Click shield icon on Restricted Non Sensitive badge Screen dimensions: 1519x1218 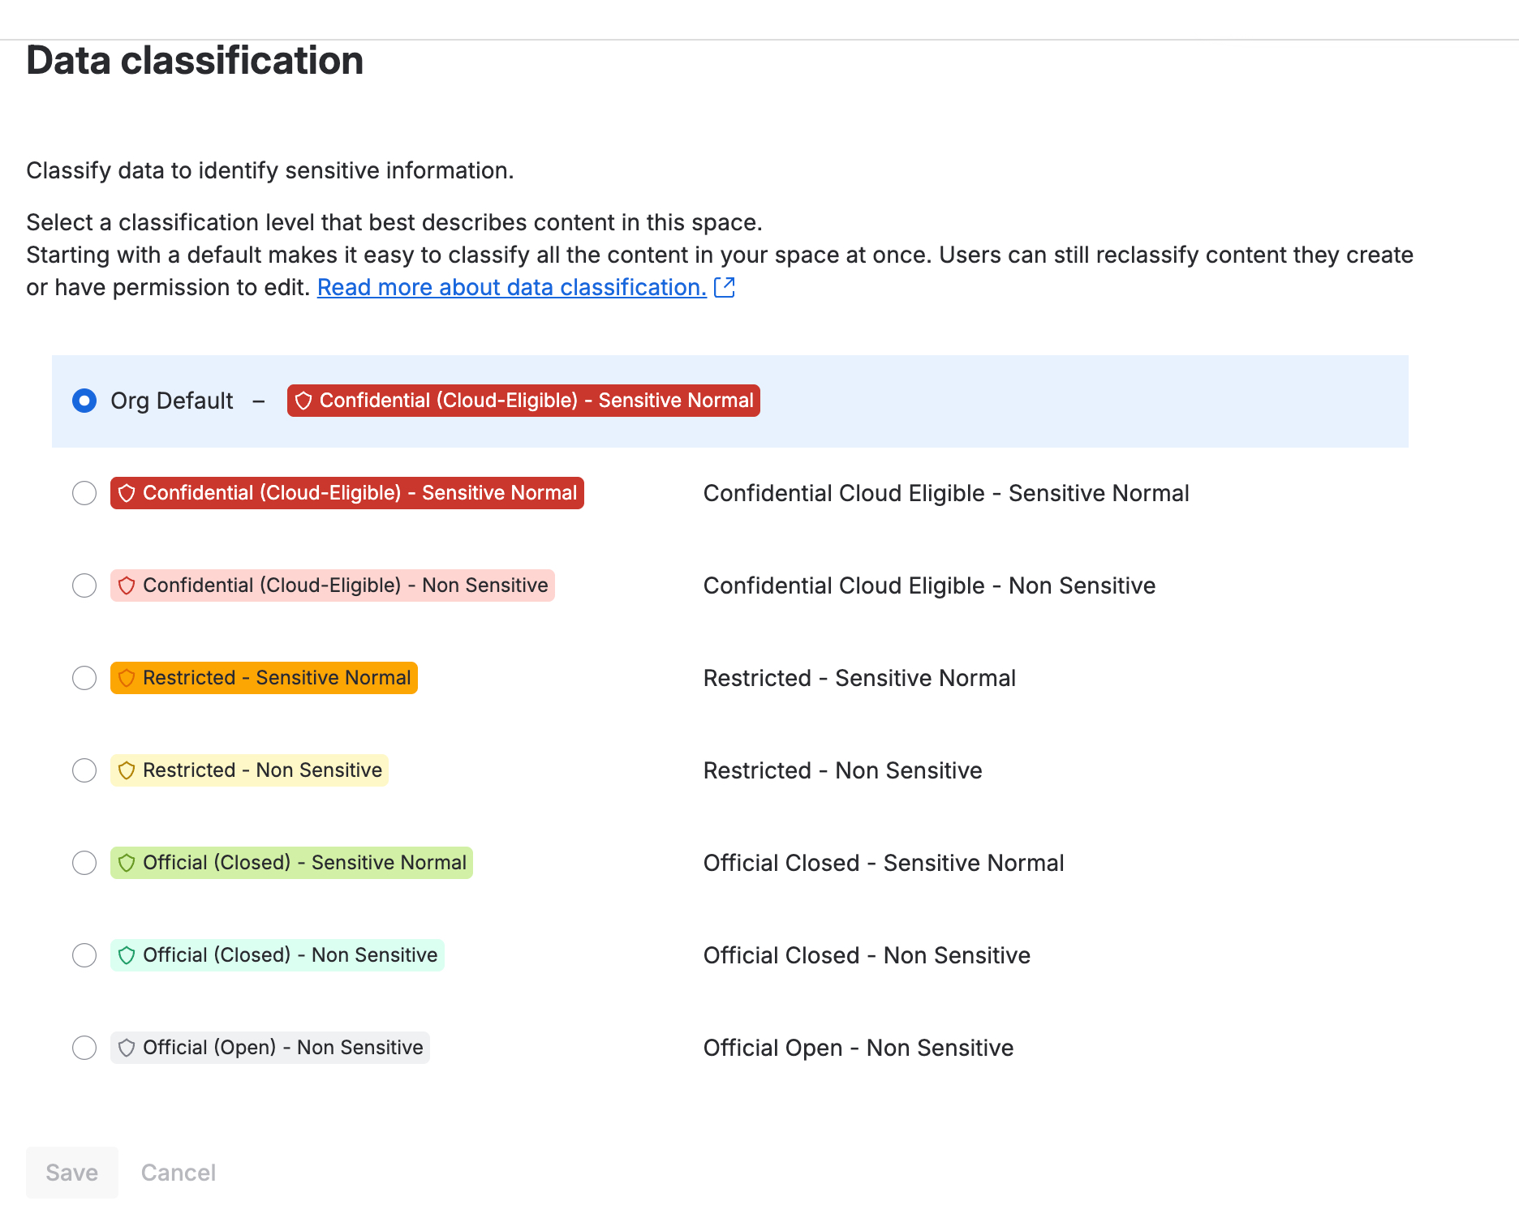(x=127, y=770)
